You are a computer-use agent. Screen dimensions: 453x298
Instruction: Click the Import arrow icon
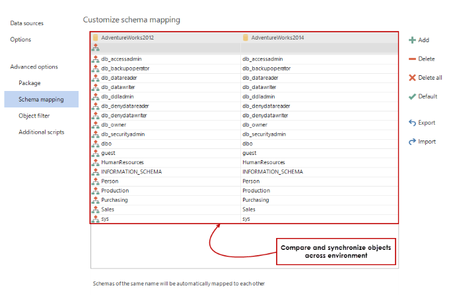[412, 142]
